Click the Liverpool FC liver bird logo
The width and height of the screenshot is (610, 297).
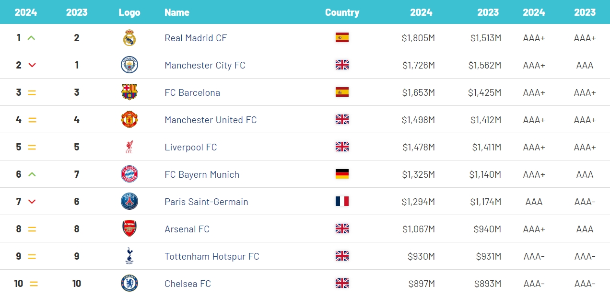point(129,147)
